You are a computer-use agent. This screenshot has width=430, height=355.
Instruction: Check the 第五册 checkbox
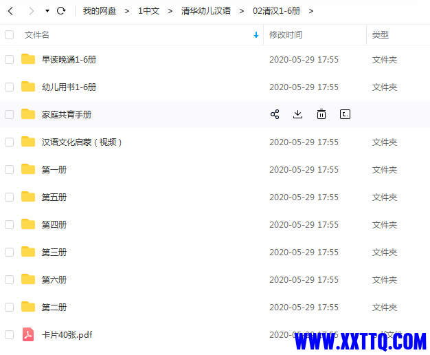click(x=10, y=197)
